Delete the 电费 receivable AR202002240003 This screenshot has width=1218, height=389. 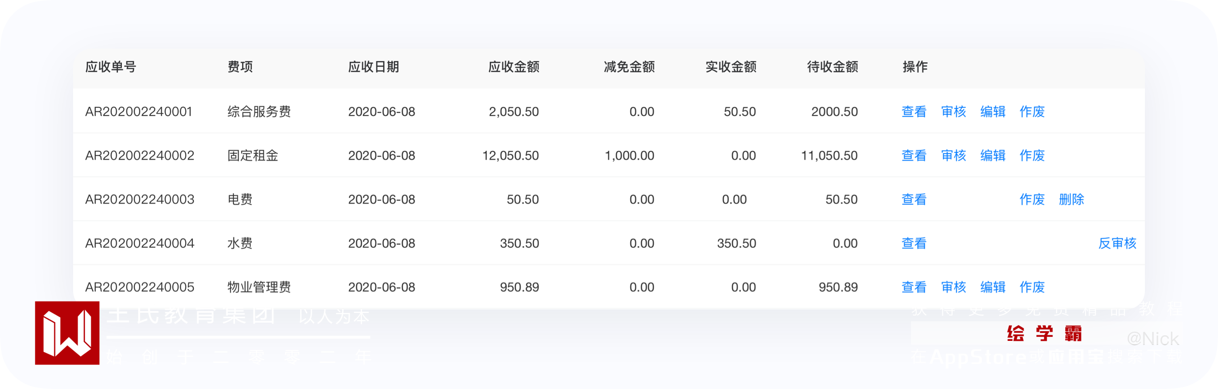(1071, 200)
